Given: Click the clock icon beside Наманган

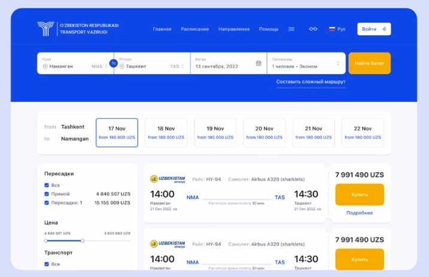Looking at the screenshot, I should click(x=45, y=66).
